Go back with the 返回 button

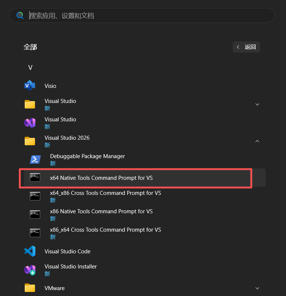click(246, 47)
